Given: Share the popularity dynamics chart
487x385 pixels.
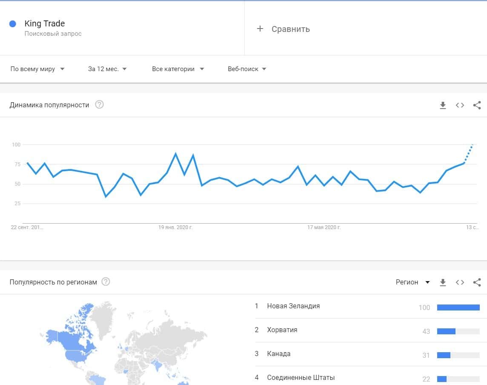Looking at the screenshot, I should (x=477, y=105).
